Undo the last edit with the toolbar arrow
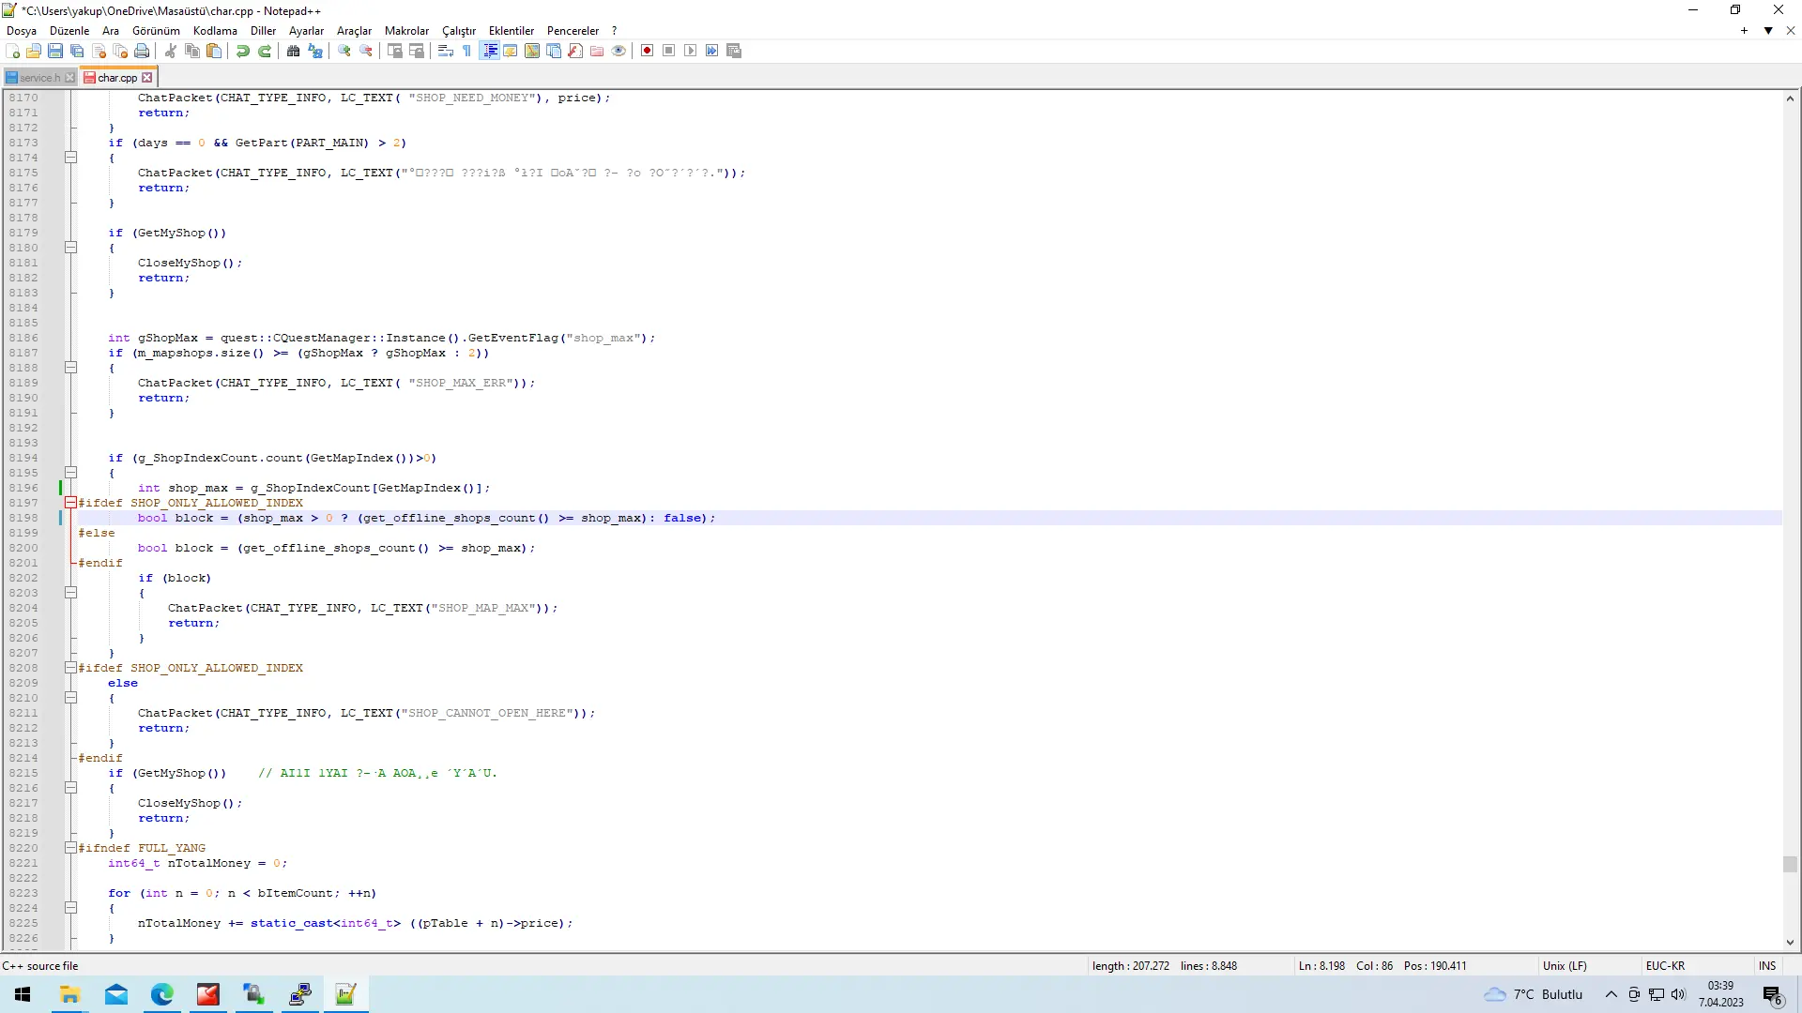Screen dimensions: 1802x1013 pos(242,51)
